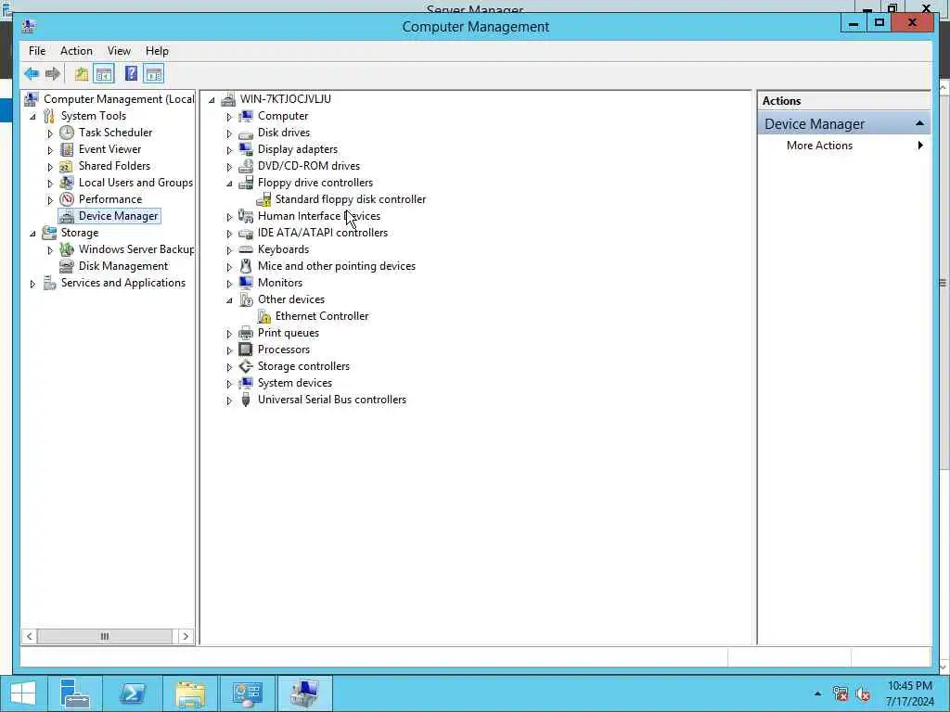Click the DVD/CD-ROM drives icon
The image size is (950, 712).
(x=245, y=166)
